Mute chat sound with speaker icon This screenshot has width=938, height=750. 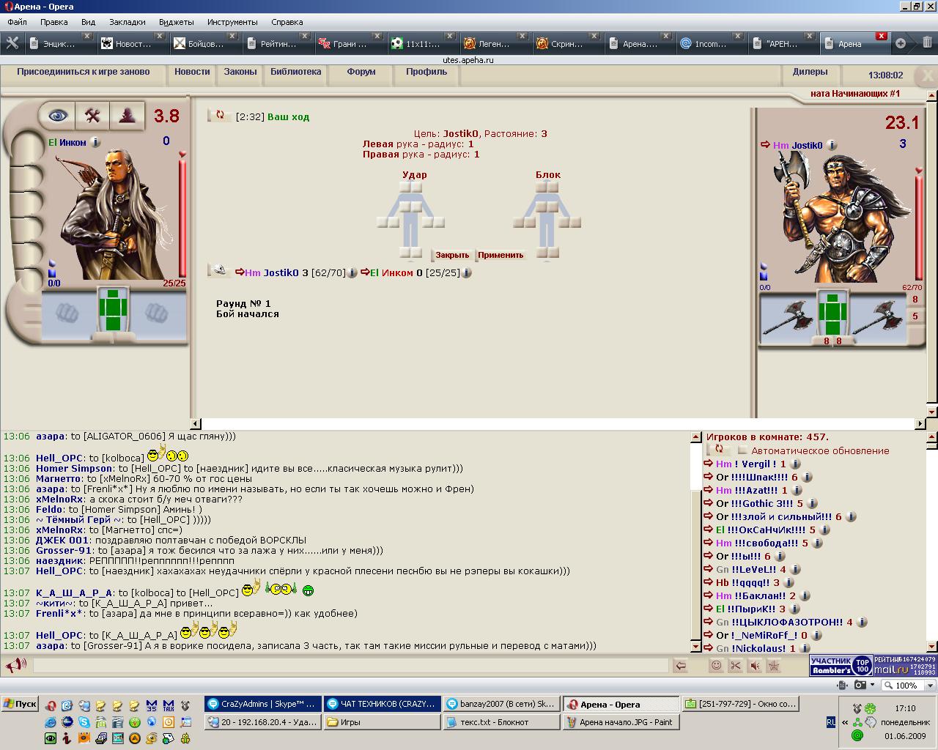click(754, 666)
